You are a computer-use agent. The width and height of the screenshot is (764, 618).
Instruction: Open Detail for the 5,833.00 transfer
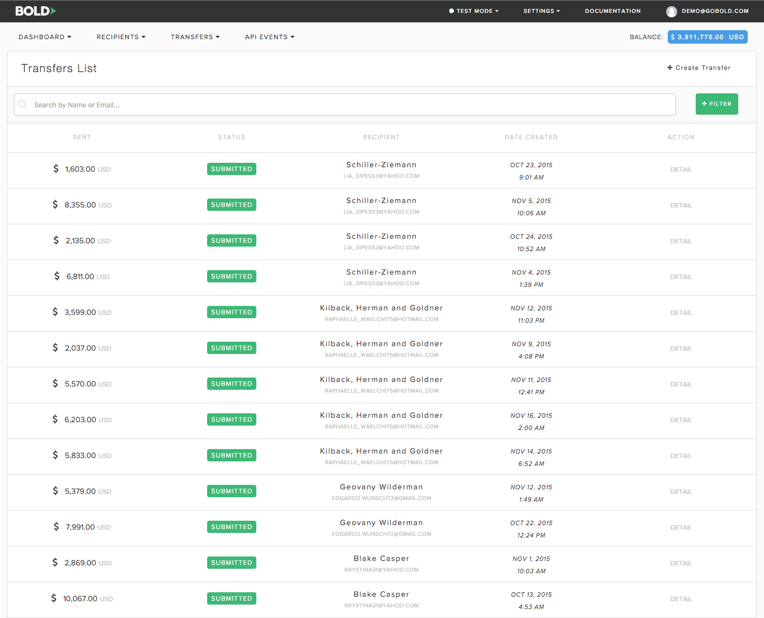[x=681, y=456]
